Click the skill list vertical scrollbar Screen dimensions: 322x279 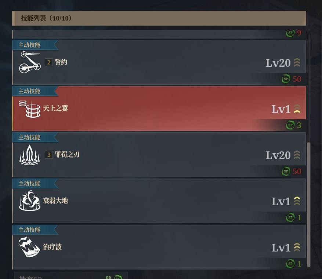tap(309, 205)
